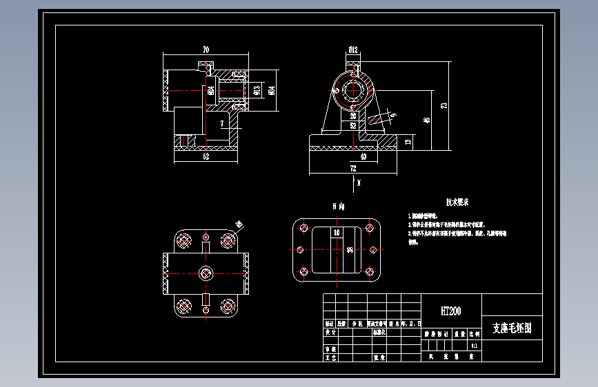Click the "HT200" material label
The width and height of the screenshot is (598, 387).
coord(451,311)
